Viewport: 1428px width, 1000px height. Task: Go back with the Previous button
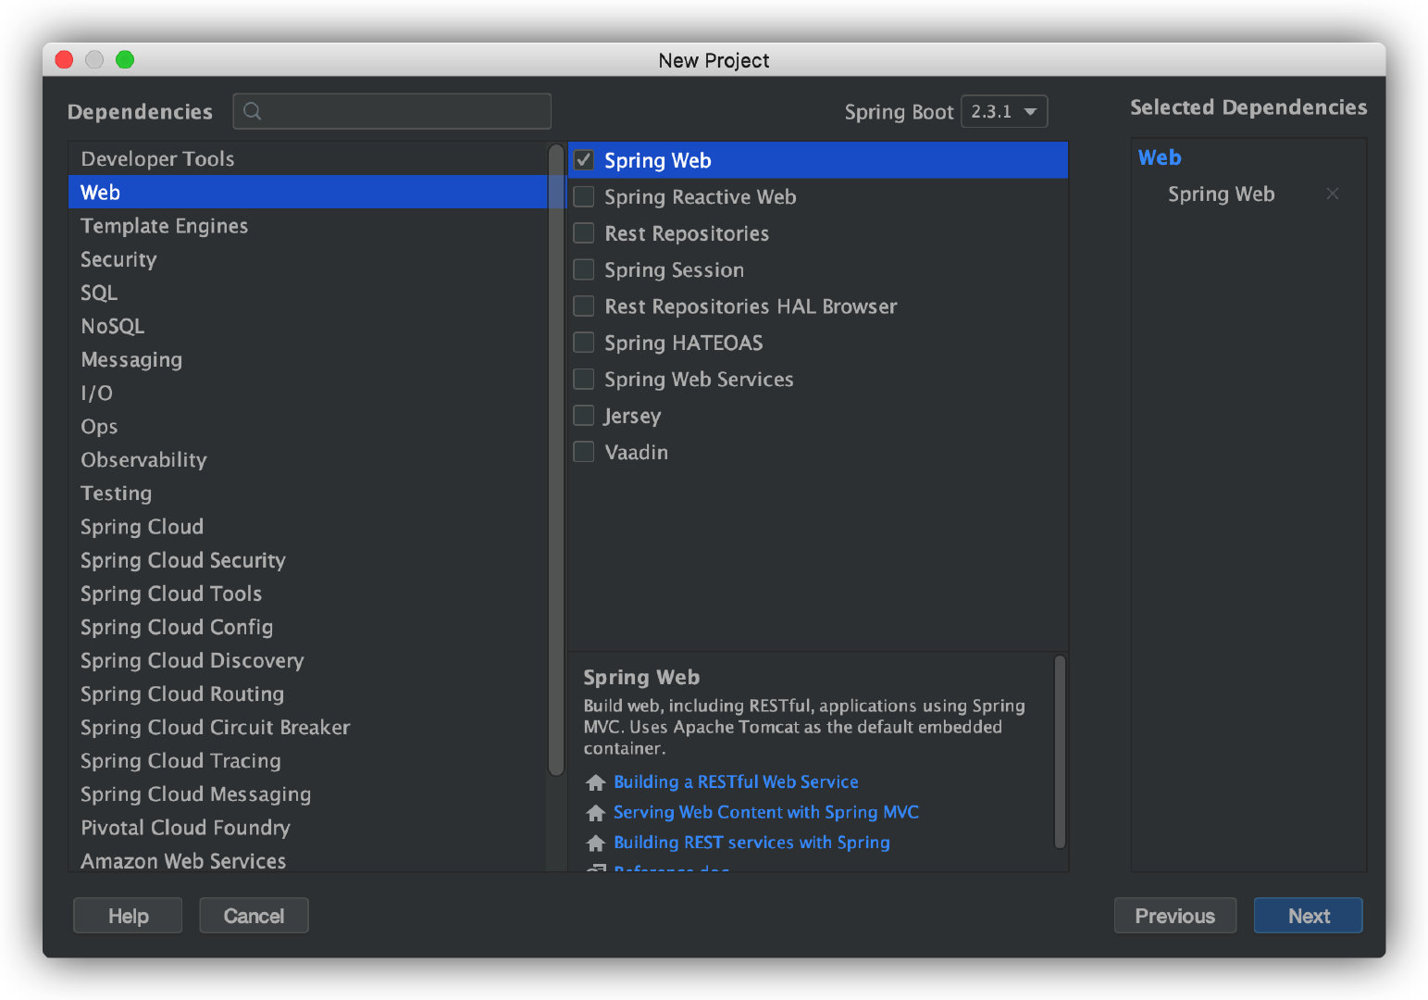1174,916
